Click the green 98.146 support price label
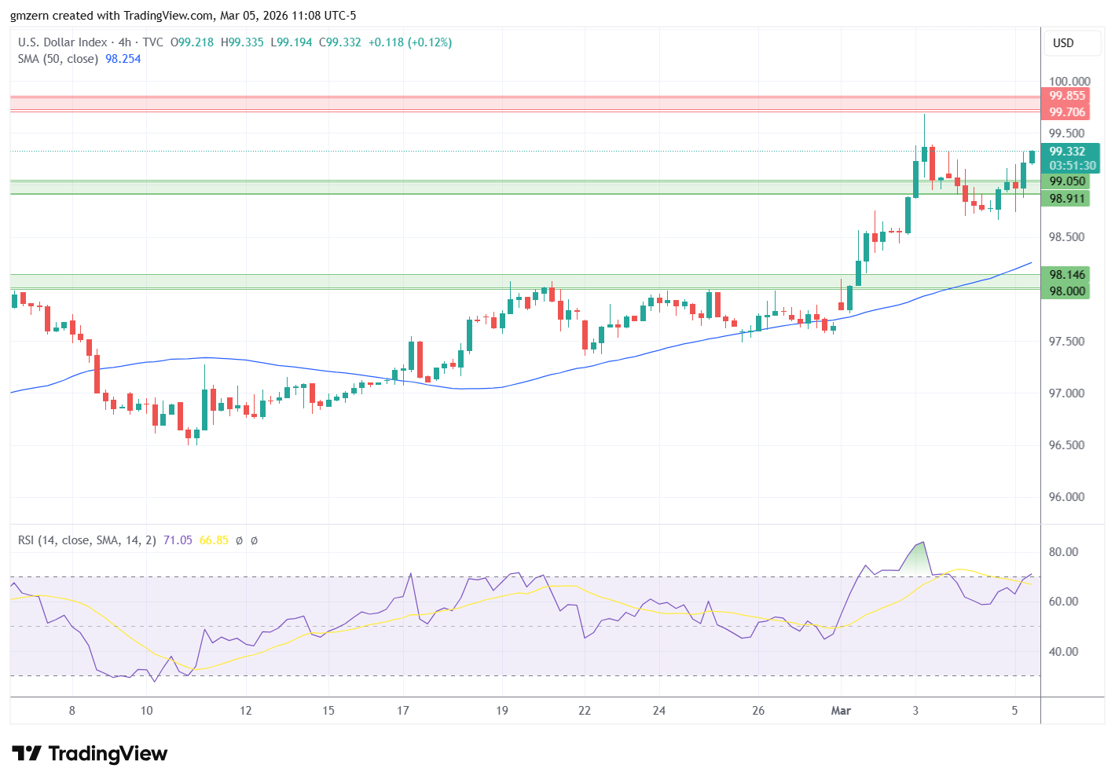The height and width of the screenshot is (783, 1115). point(1066,275)
